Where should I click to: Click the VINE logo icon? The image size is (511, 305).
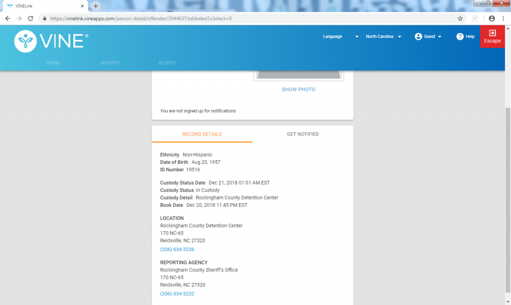pyautogui.click(x=24, y=41)
